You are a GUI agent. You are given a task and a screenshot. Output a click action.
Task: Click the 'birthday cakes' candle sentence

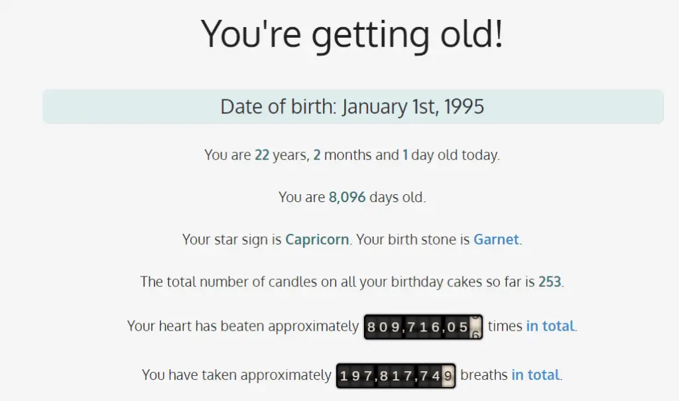pos(351,282)
